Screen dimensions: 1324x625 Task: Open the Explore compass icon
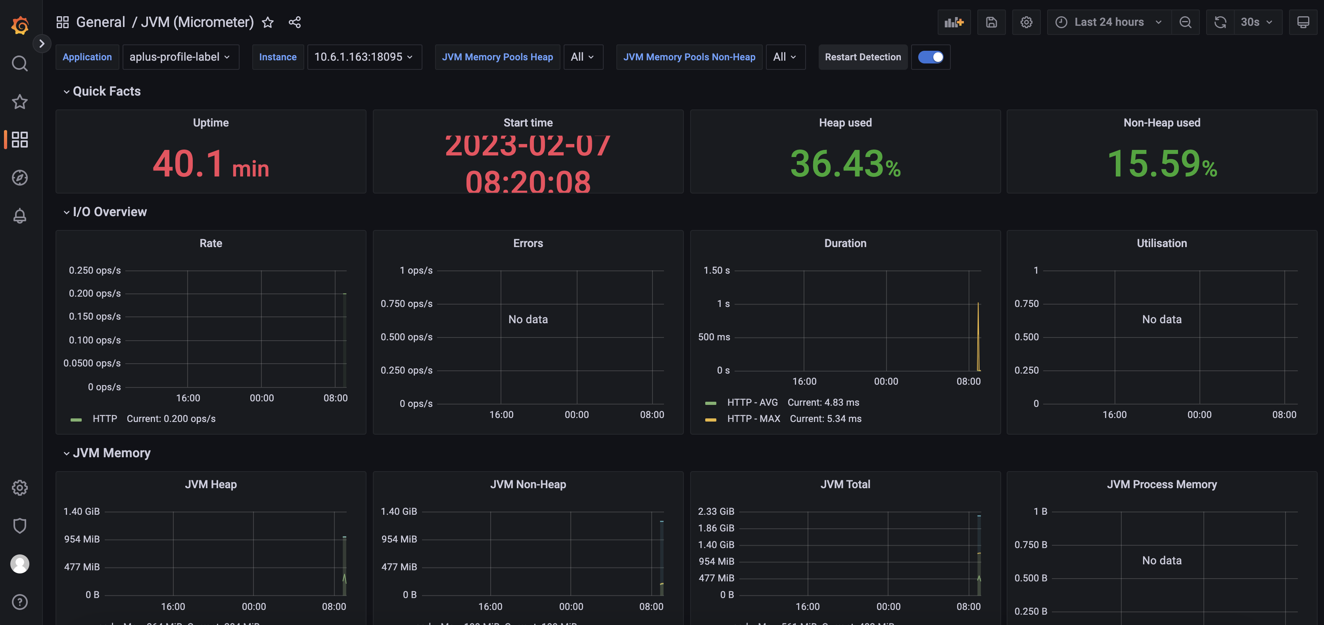point(20,178)
